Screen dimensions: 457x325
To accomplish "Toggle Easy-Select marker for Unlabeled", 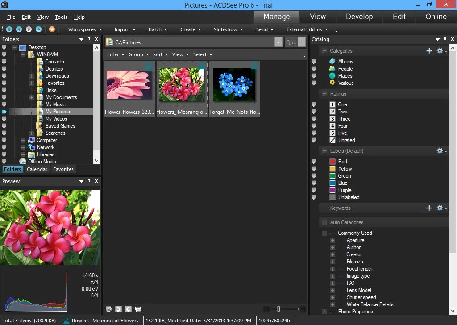I will coord(314,197).
